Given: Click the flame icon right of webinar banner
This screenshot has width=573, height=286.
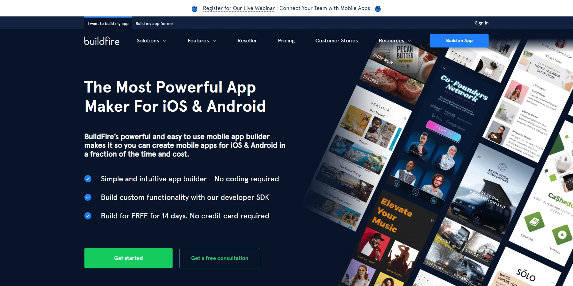Looking at the screenshot, I should (378, 8).
